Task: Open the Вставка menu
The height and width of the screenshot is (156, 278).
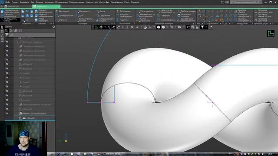Action: [40, 2]
